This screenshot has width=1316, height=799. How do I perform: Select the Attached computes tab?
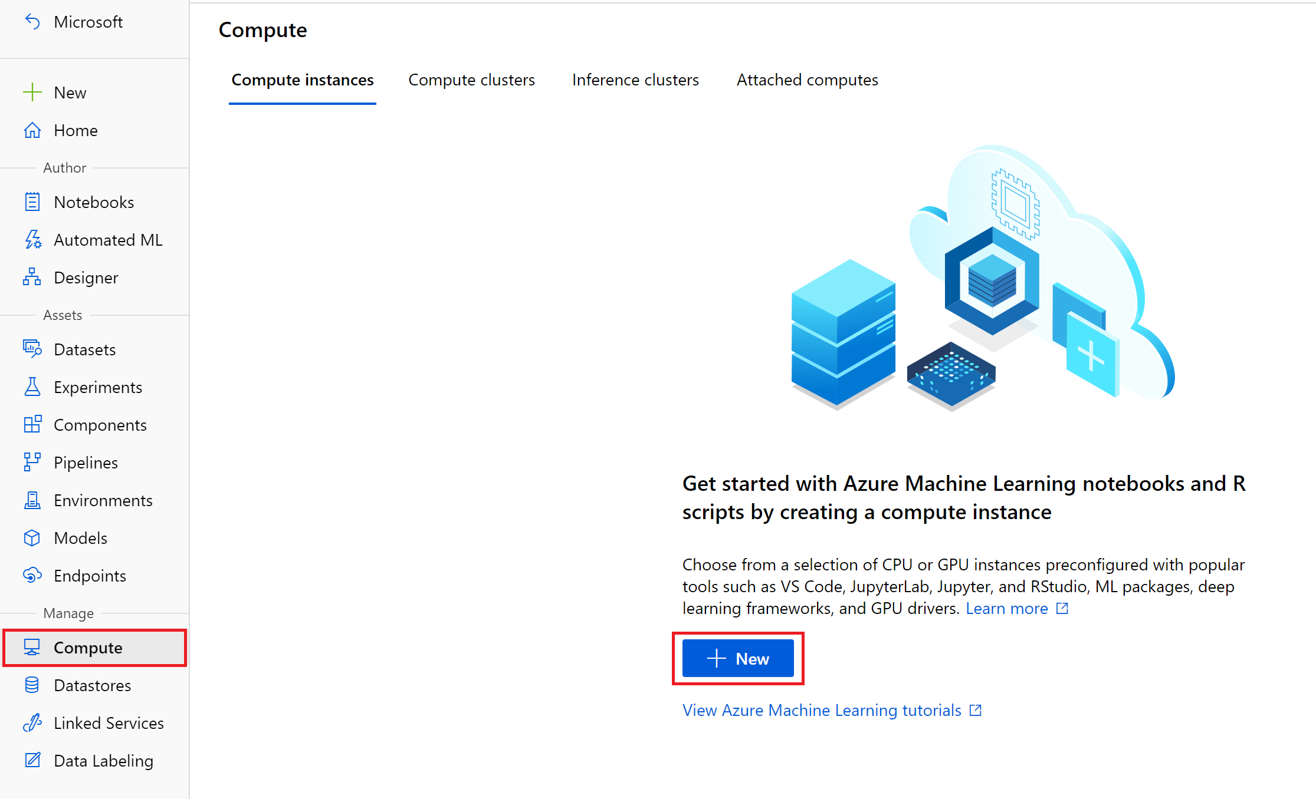pos(807,80)
